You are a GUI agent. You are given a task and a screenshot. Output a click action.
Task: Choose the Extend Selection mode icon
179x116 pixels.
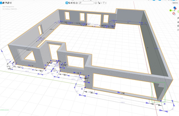pos(3,3)
